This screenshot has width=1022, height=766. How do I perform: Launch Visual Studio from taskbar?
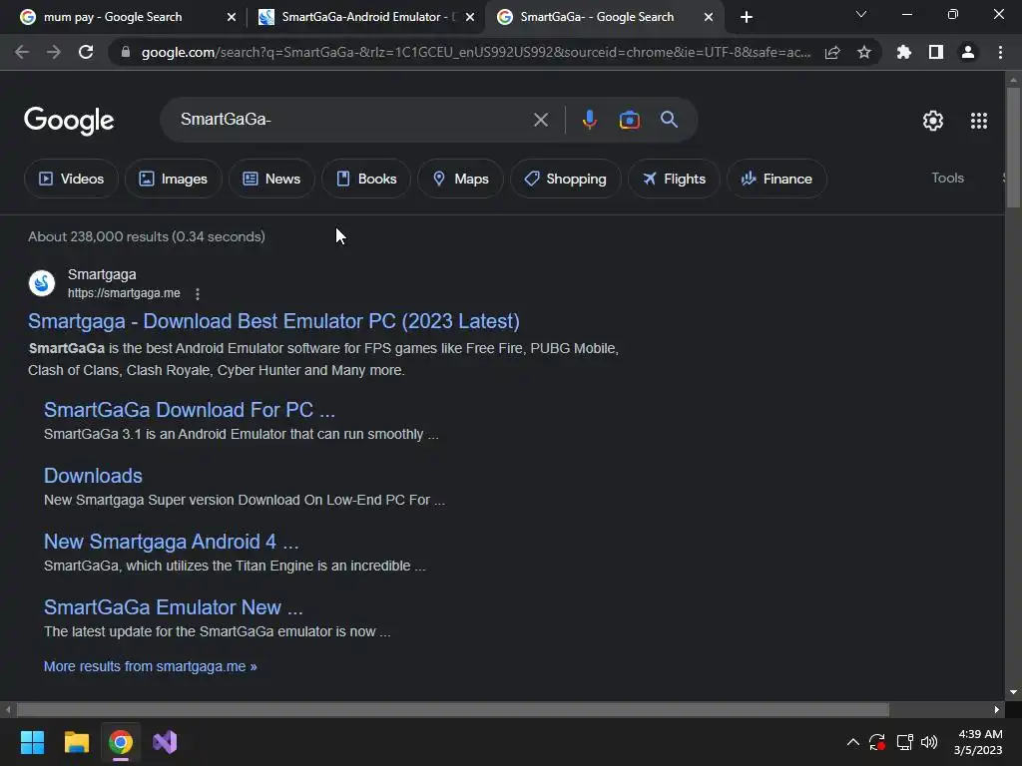click(165, 742)
